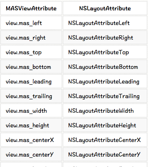Select the NSLayoutAttributeTop table cell
Viewport: 148px width, 167px height.
105,52
